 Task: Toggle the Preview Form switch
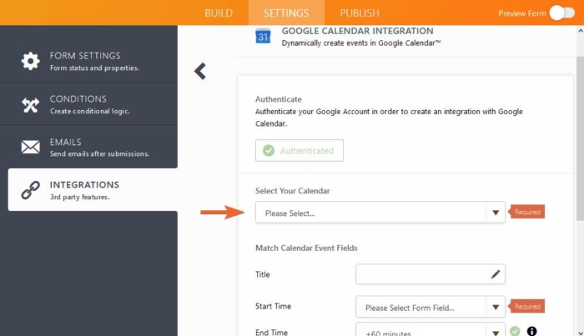(x=562, y=13)
